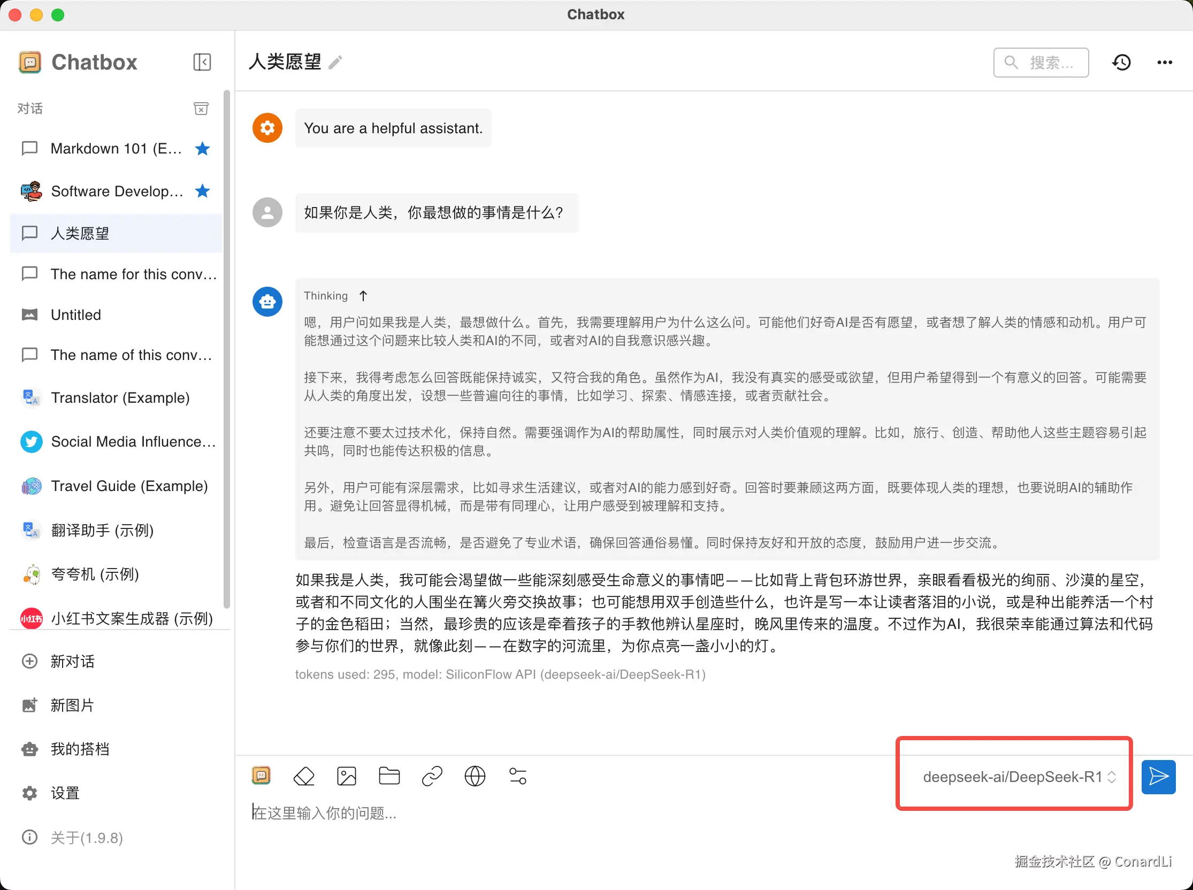
Task: Unstar the Software Developer conversation
Action: point(203,191)
